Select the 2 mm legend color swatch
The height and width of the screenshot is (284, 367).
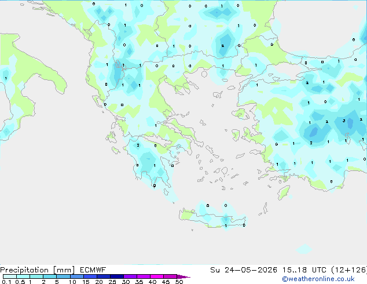(50, 276)
